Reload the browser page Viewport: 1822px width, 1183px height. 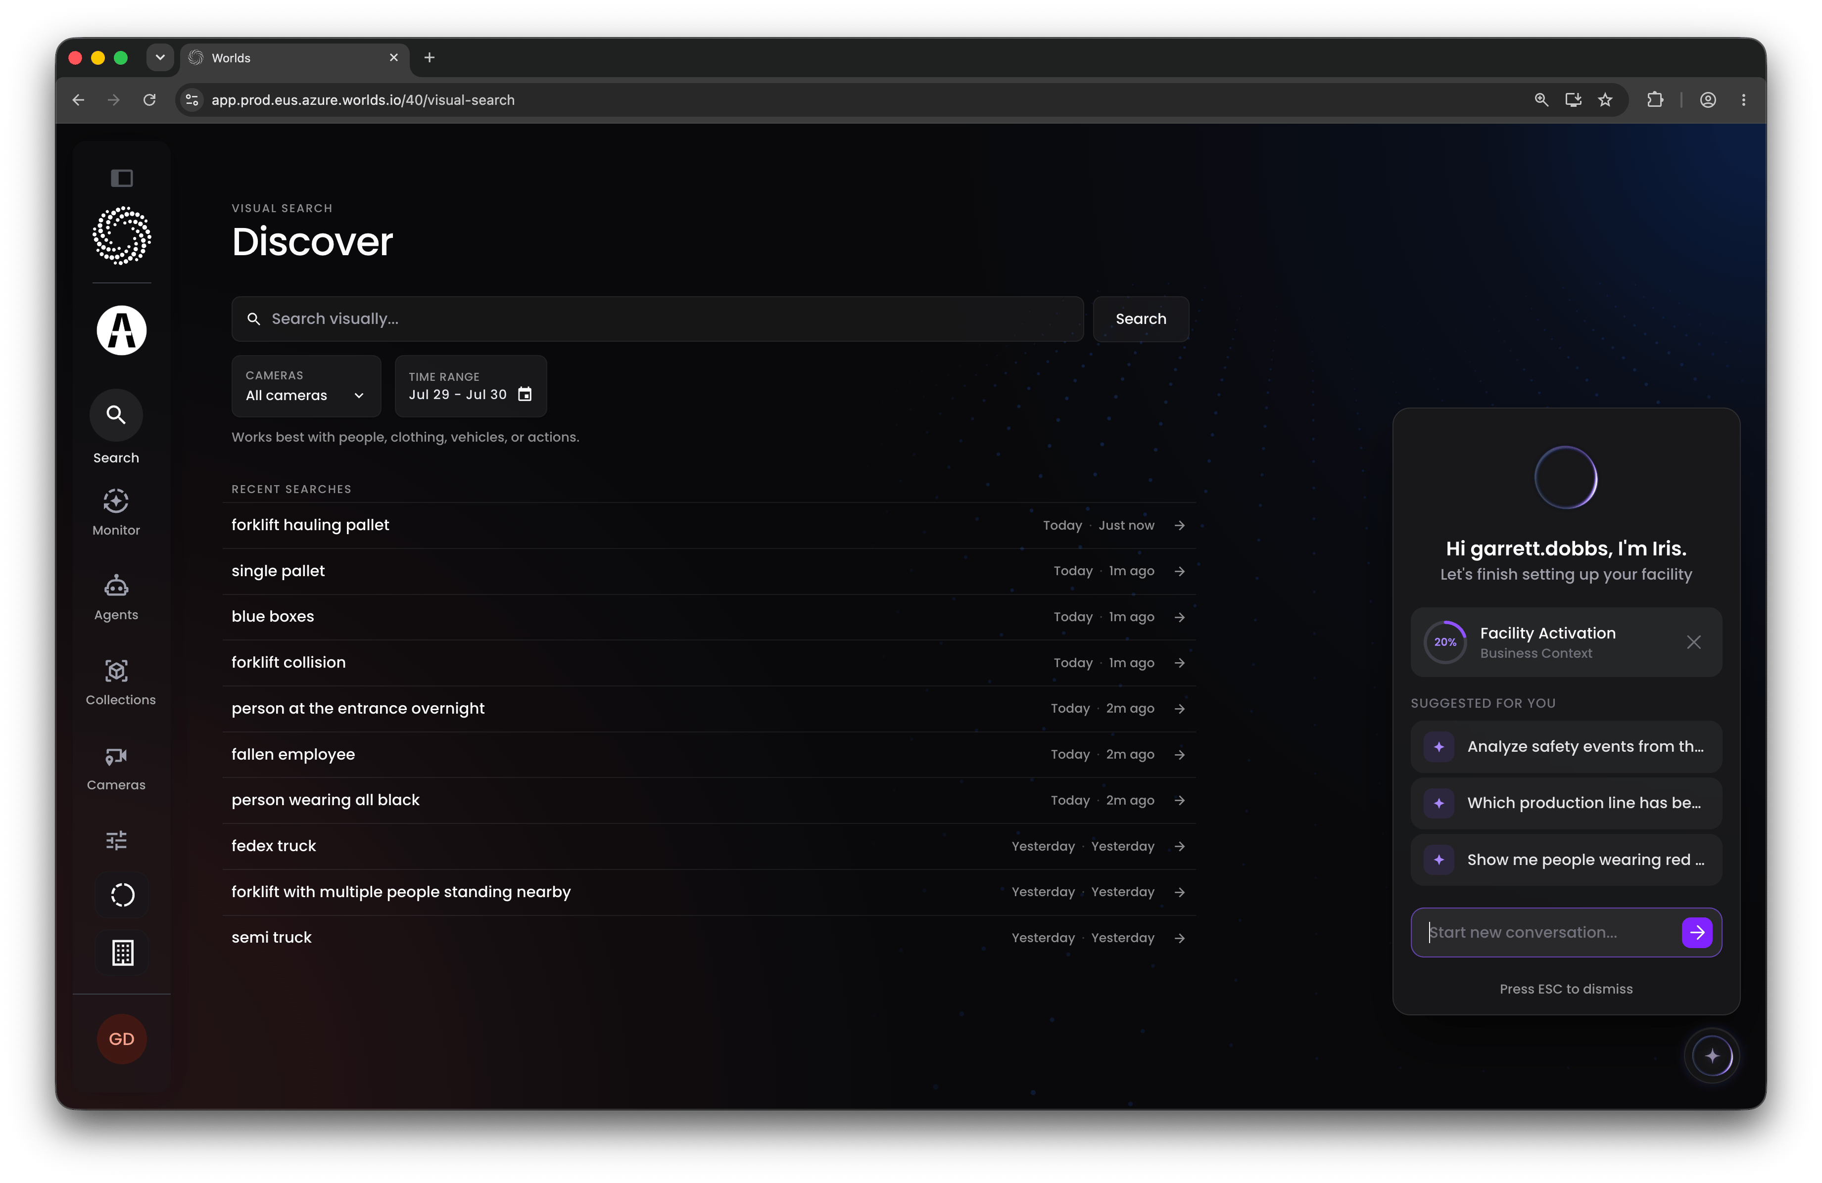tap(149, 99)
